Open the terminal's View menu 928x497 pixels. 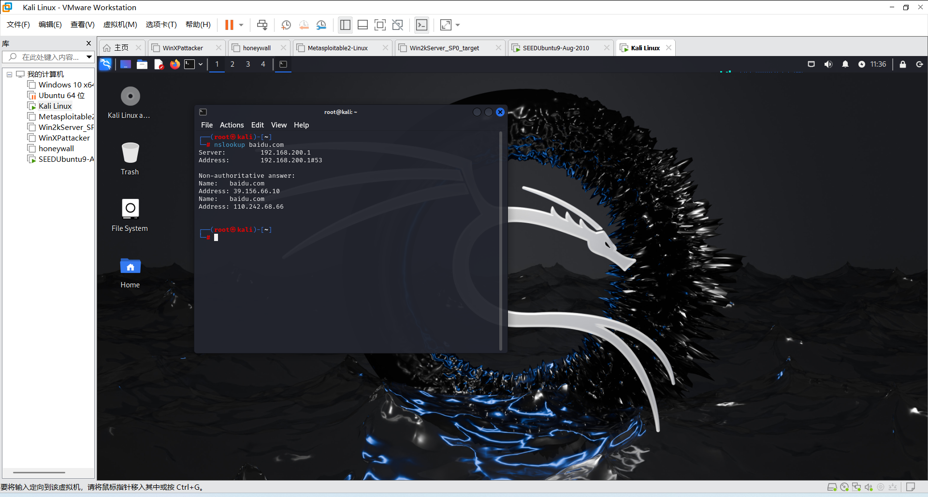pos(279,125)
